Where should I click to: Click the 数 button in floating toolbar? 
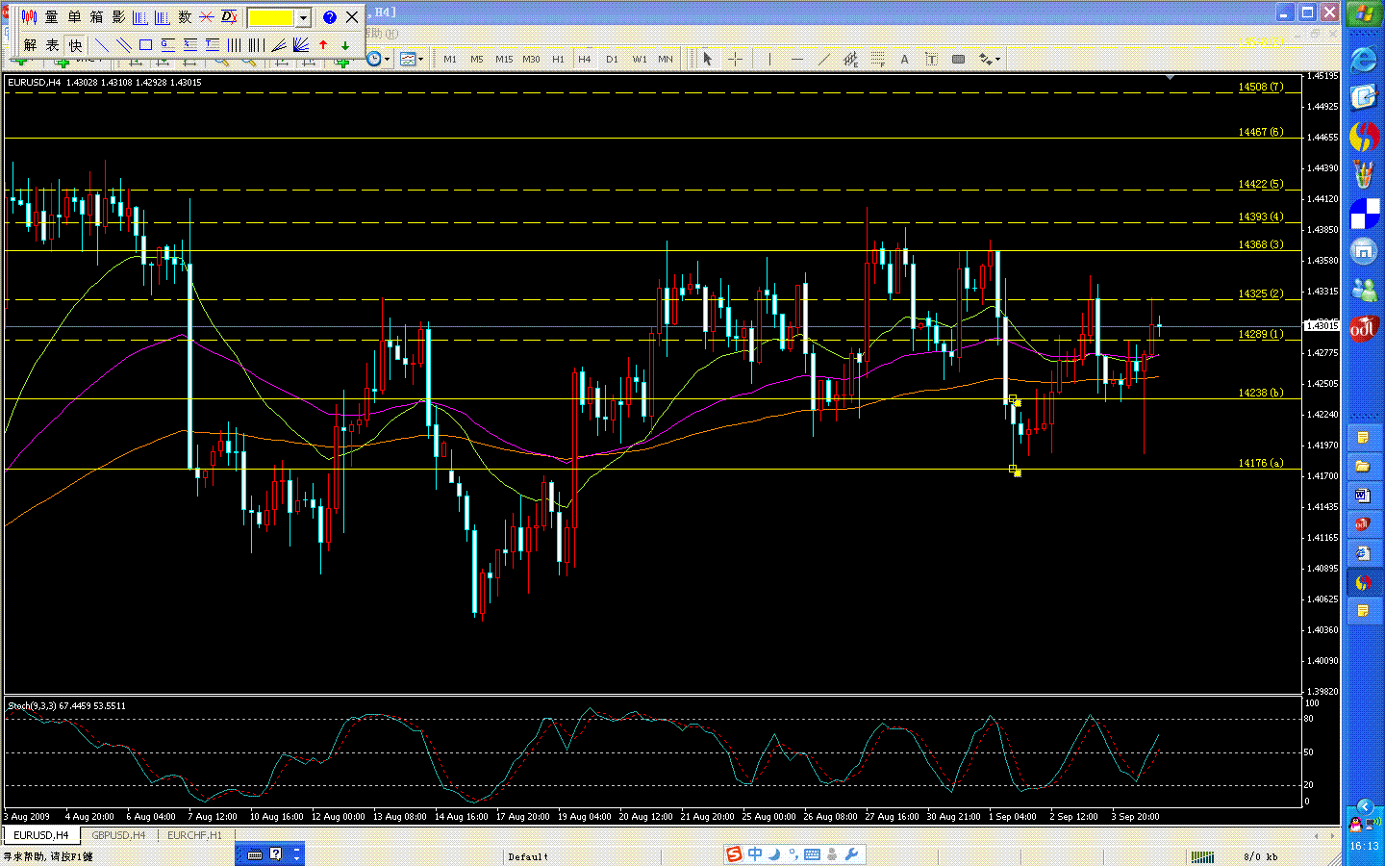pos(185,17)
